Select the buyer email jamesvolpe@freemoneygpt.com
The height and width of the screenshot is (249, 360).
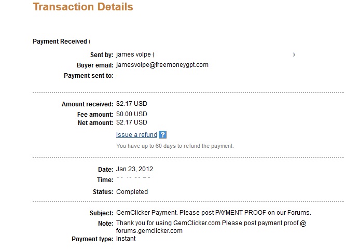[162, 65]
